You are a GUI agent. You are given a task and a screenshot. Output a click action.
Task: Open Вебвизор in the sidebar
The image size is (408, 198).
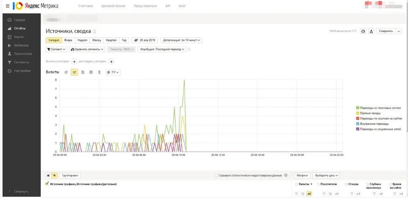(x=22, y=46)
